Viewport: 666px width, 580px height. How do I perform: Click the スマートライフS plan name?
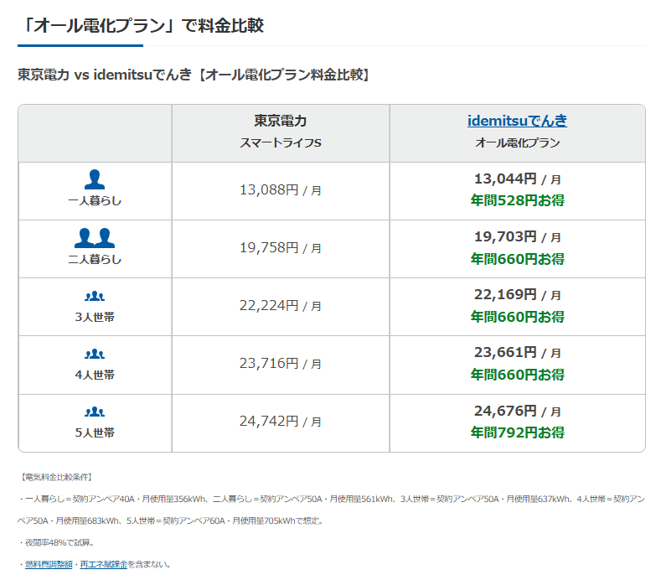pos(281,142)
